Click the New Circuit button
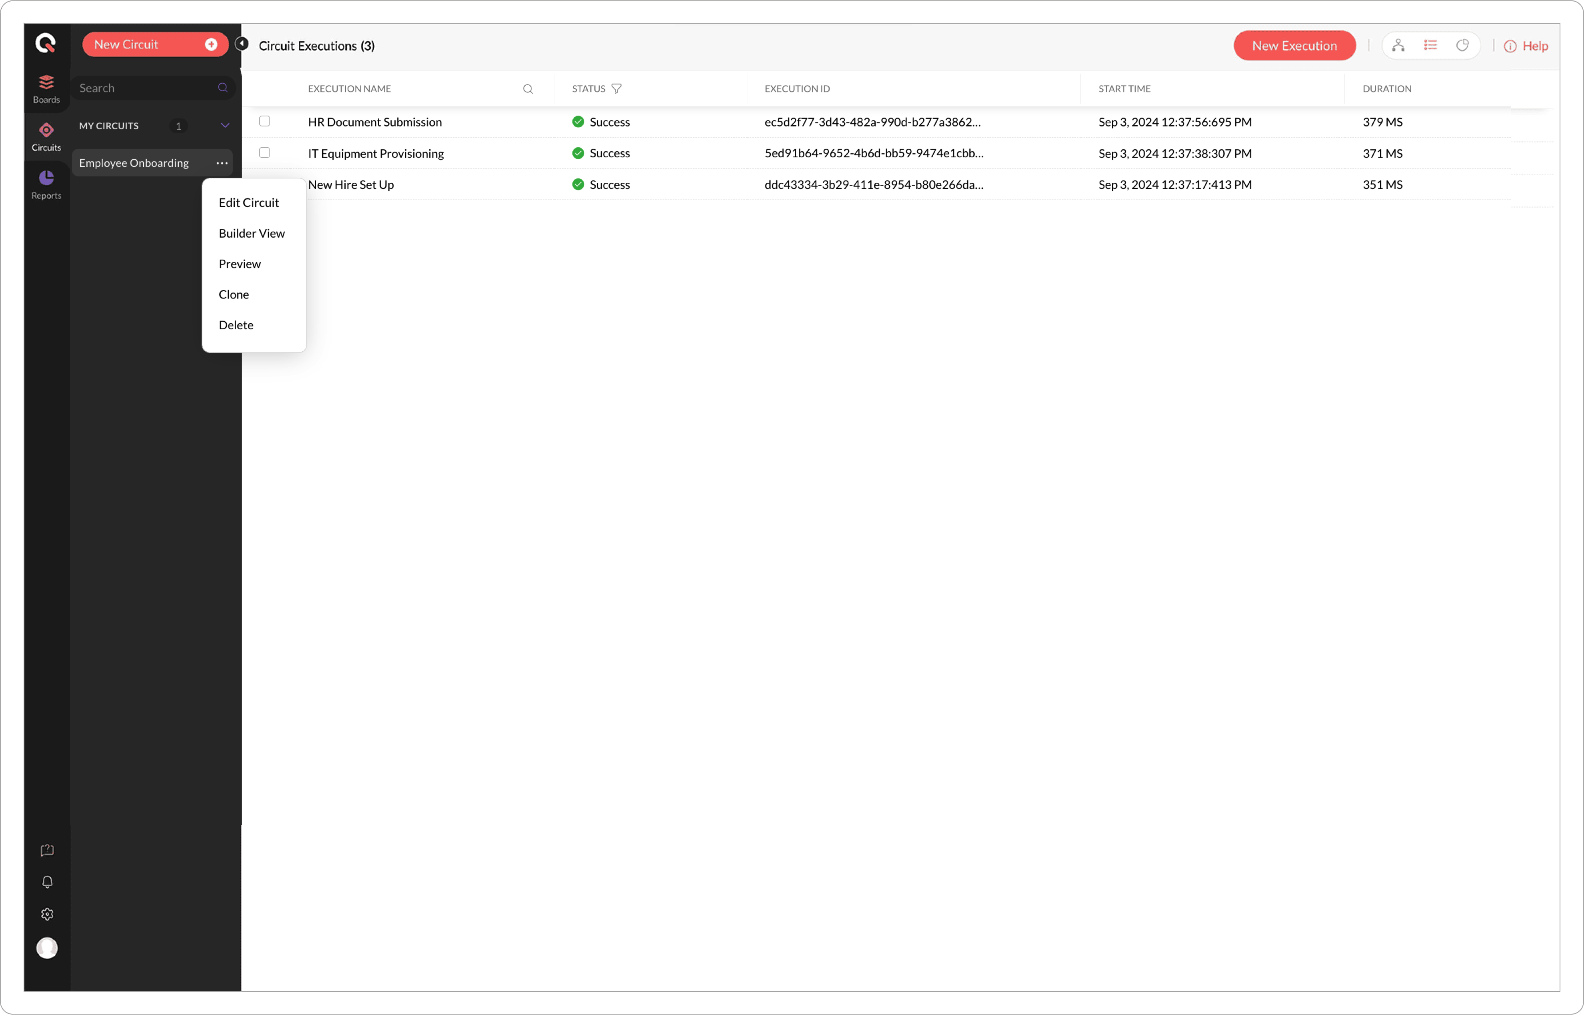Screen dimensions: 1584x1015 pyautogui.click(x=154, y=44)
